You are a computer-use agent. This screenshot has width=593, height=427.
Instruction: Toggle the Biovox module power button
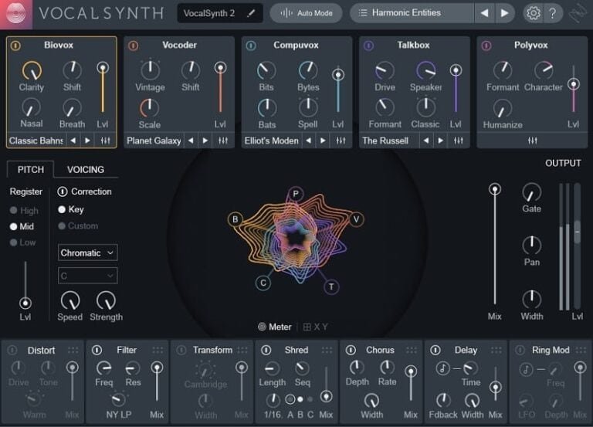click(16, 46)
